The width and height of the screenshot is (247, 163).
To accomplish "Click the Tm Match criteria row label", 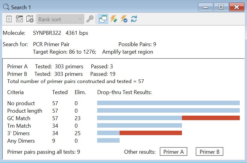I will coord(19,126).
